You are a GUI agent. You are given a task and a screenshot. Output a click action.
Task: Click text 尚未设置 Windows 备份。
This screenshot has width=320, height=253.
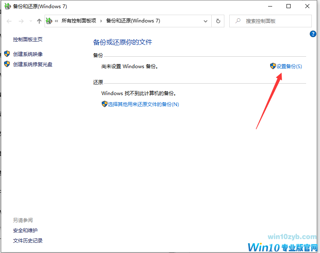130,66
